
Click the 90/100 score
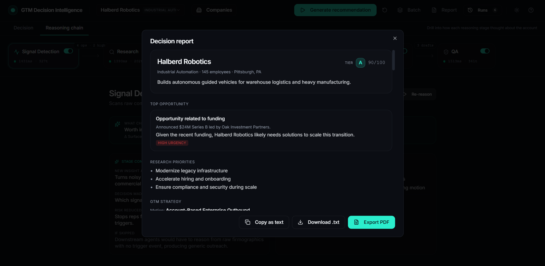(377, 63)
